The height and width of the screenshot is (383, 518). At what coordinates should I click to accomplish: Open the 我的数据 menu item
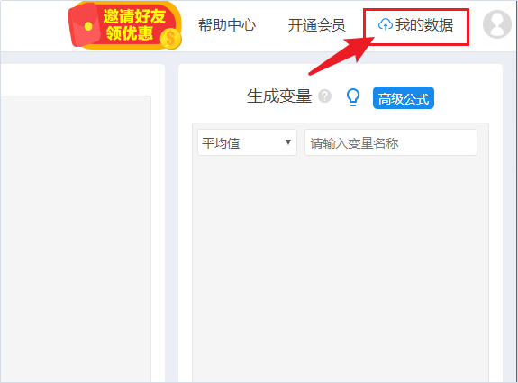pyautogui.click(x=415, y=25)
